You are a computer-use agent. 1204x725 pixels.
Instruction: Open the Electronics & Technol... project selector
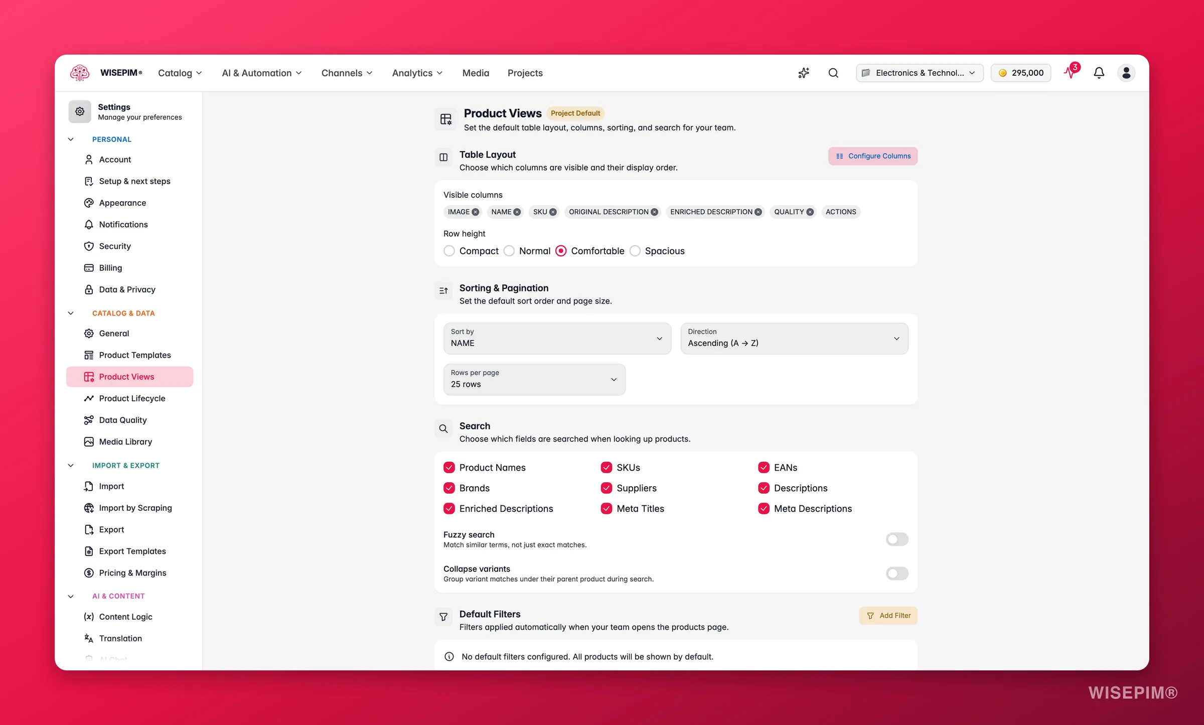pyautogui.click(x=920, y=73)
